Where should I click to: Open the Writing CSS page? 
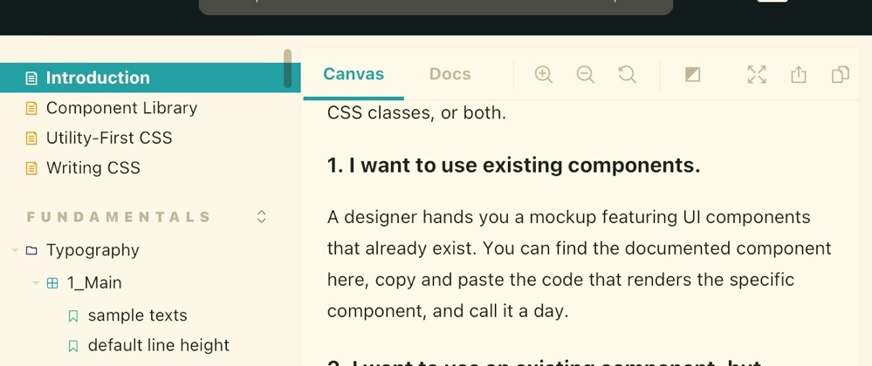tap(93, 167)
